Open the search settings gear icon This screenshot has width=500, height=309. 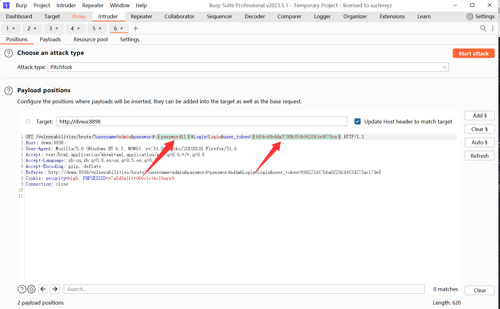click(32, 289)
